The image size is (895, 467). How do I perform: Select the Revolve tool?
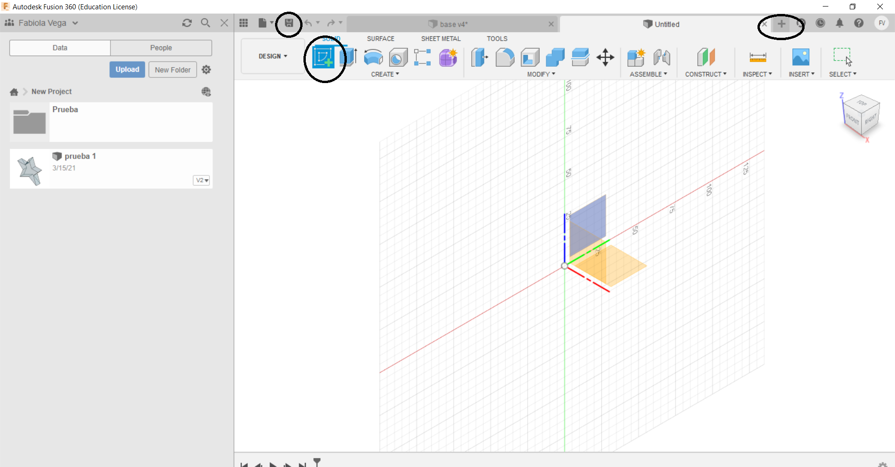(x=373, y=57)
